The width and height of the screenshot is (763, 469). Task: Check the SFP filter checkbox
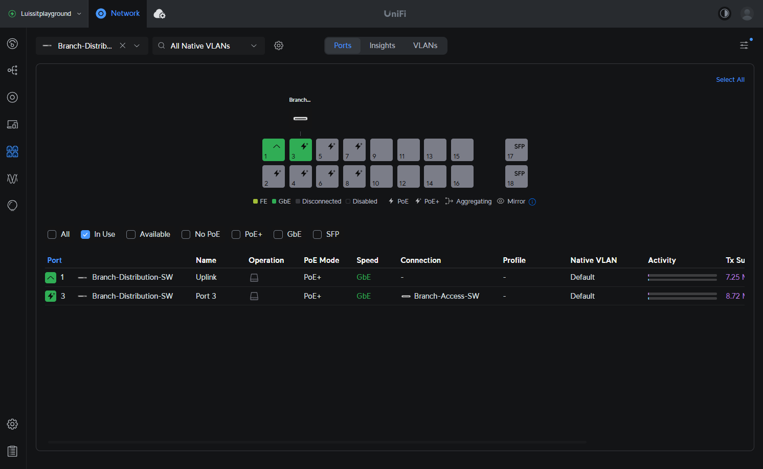pos(317,234)
